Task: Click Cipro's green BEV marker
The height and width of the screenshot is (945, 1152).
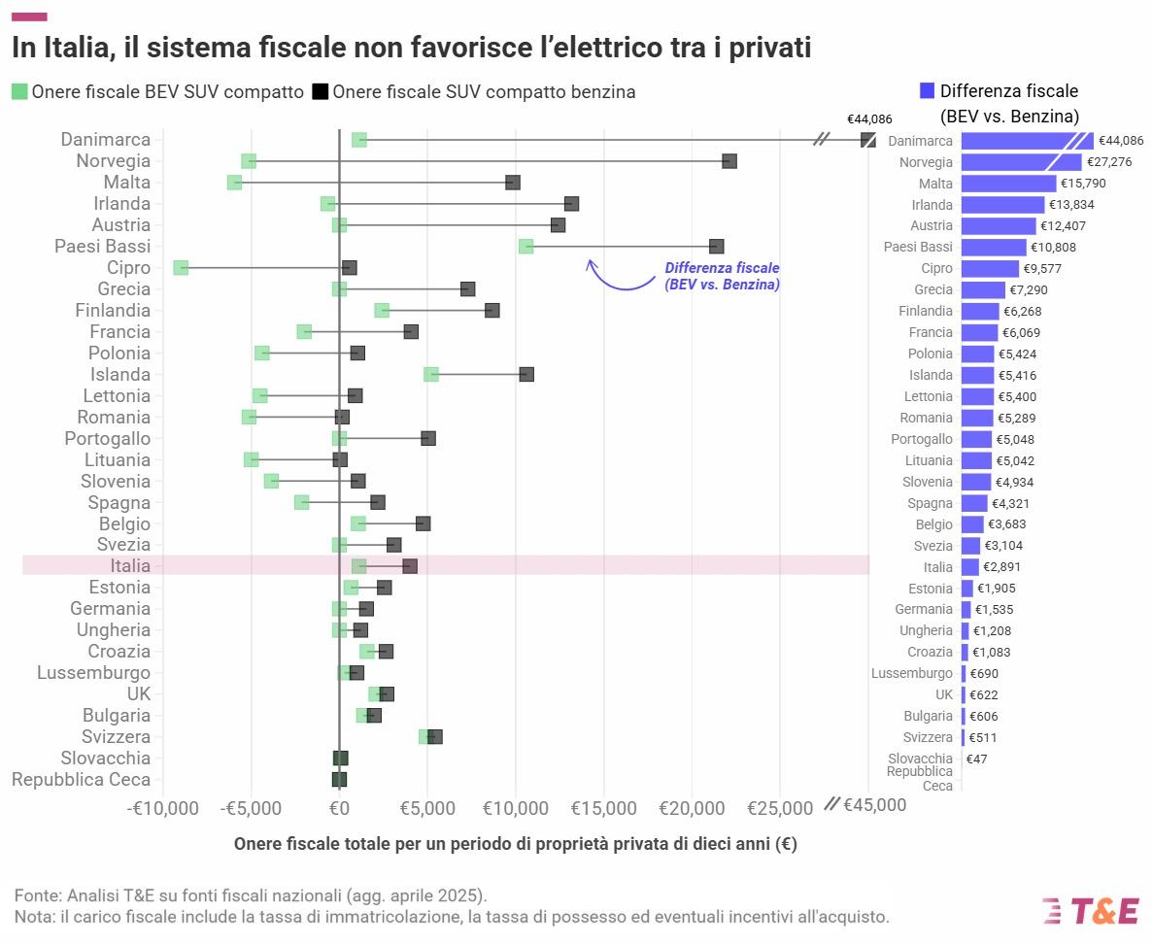Action: click(x=181, y=267)
